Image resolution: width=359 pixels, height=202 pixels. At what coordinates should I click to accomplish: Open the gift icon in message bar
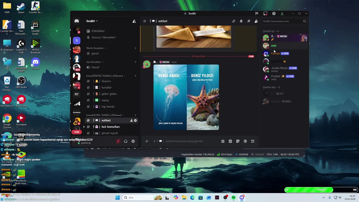tap(223, 141)
